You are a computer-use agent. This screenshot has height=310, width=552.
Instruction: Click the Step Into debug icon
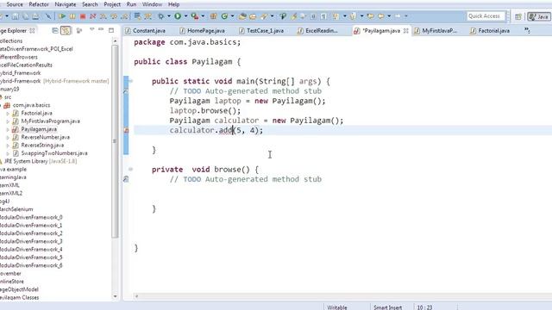coord(103,16)
